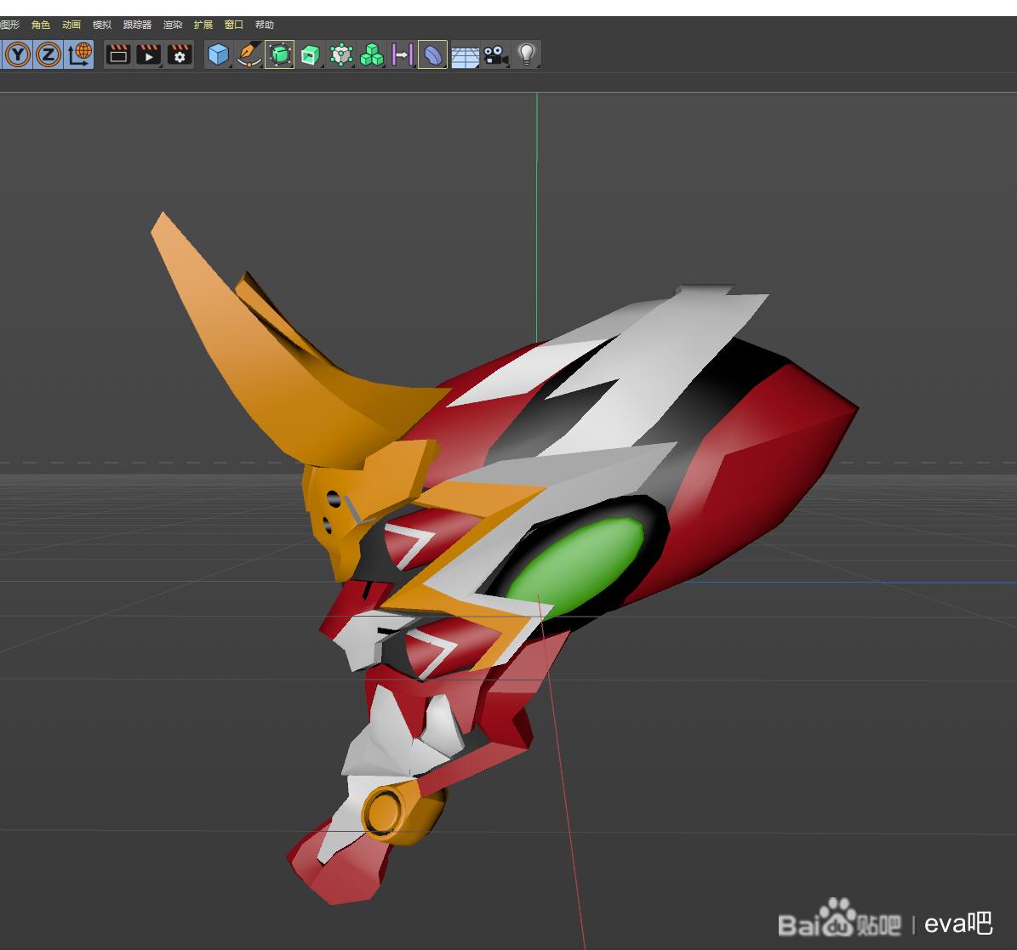This screenshot has height=950, width=1017.
Task: Open the 帮助 menu
Action: [x=264, y=25]
